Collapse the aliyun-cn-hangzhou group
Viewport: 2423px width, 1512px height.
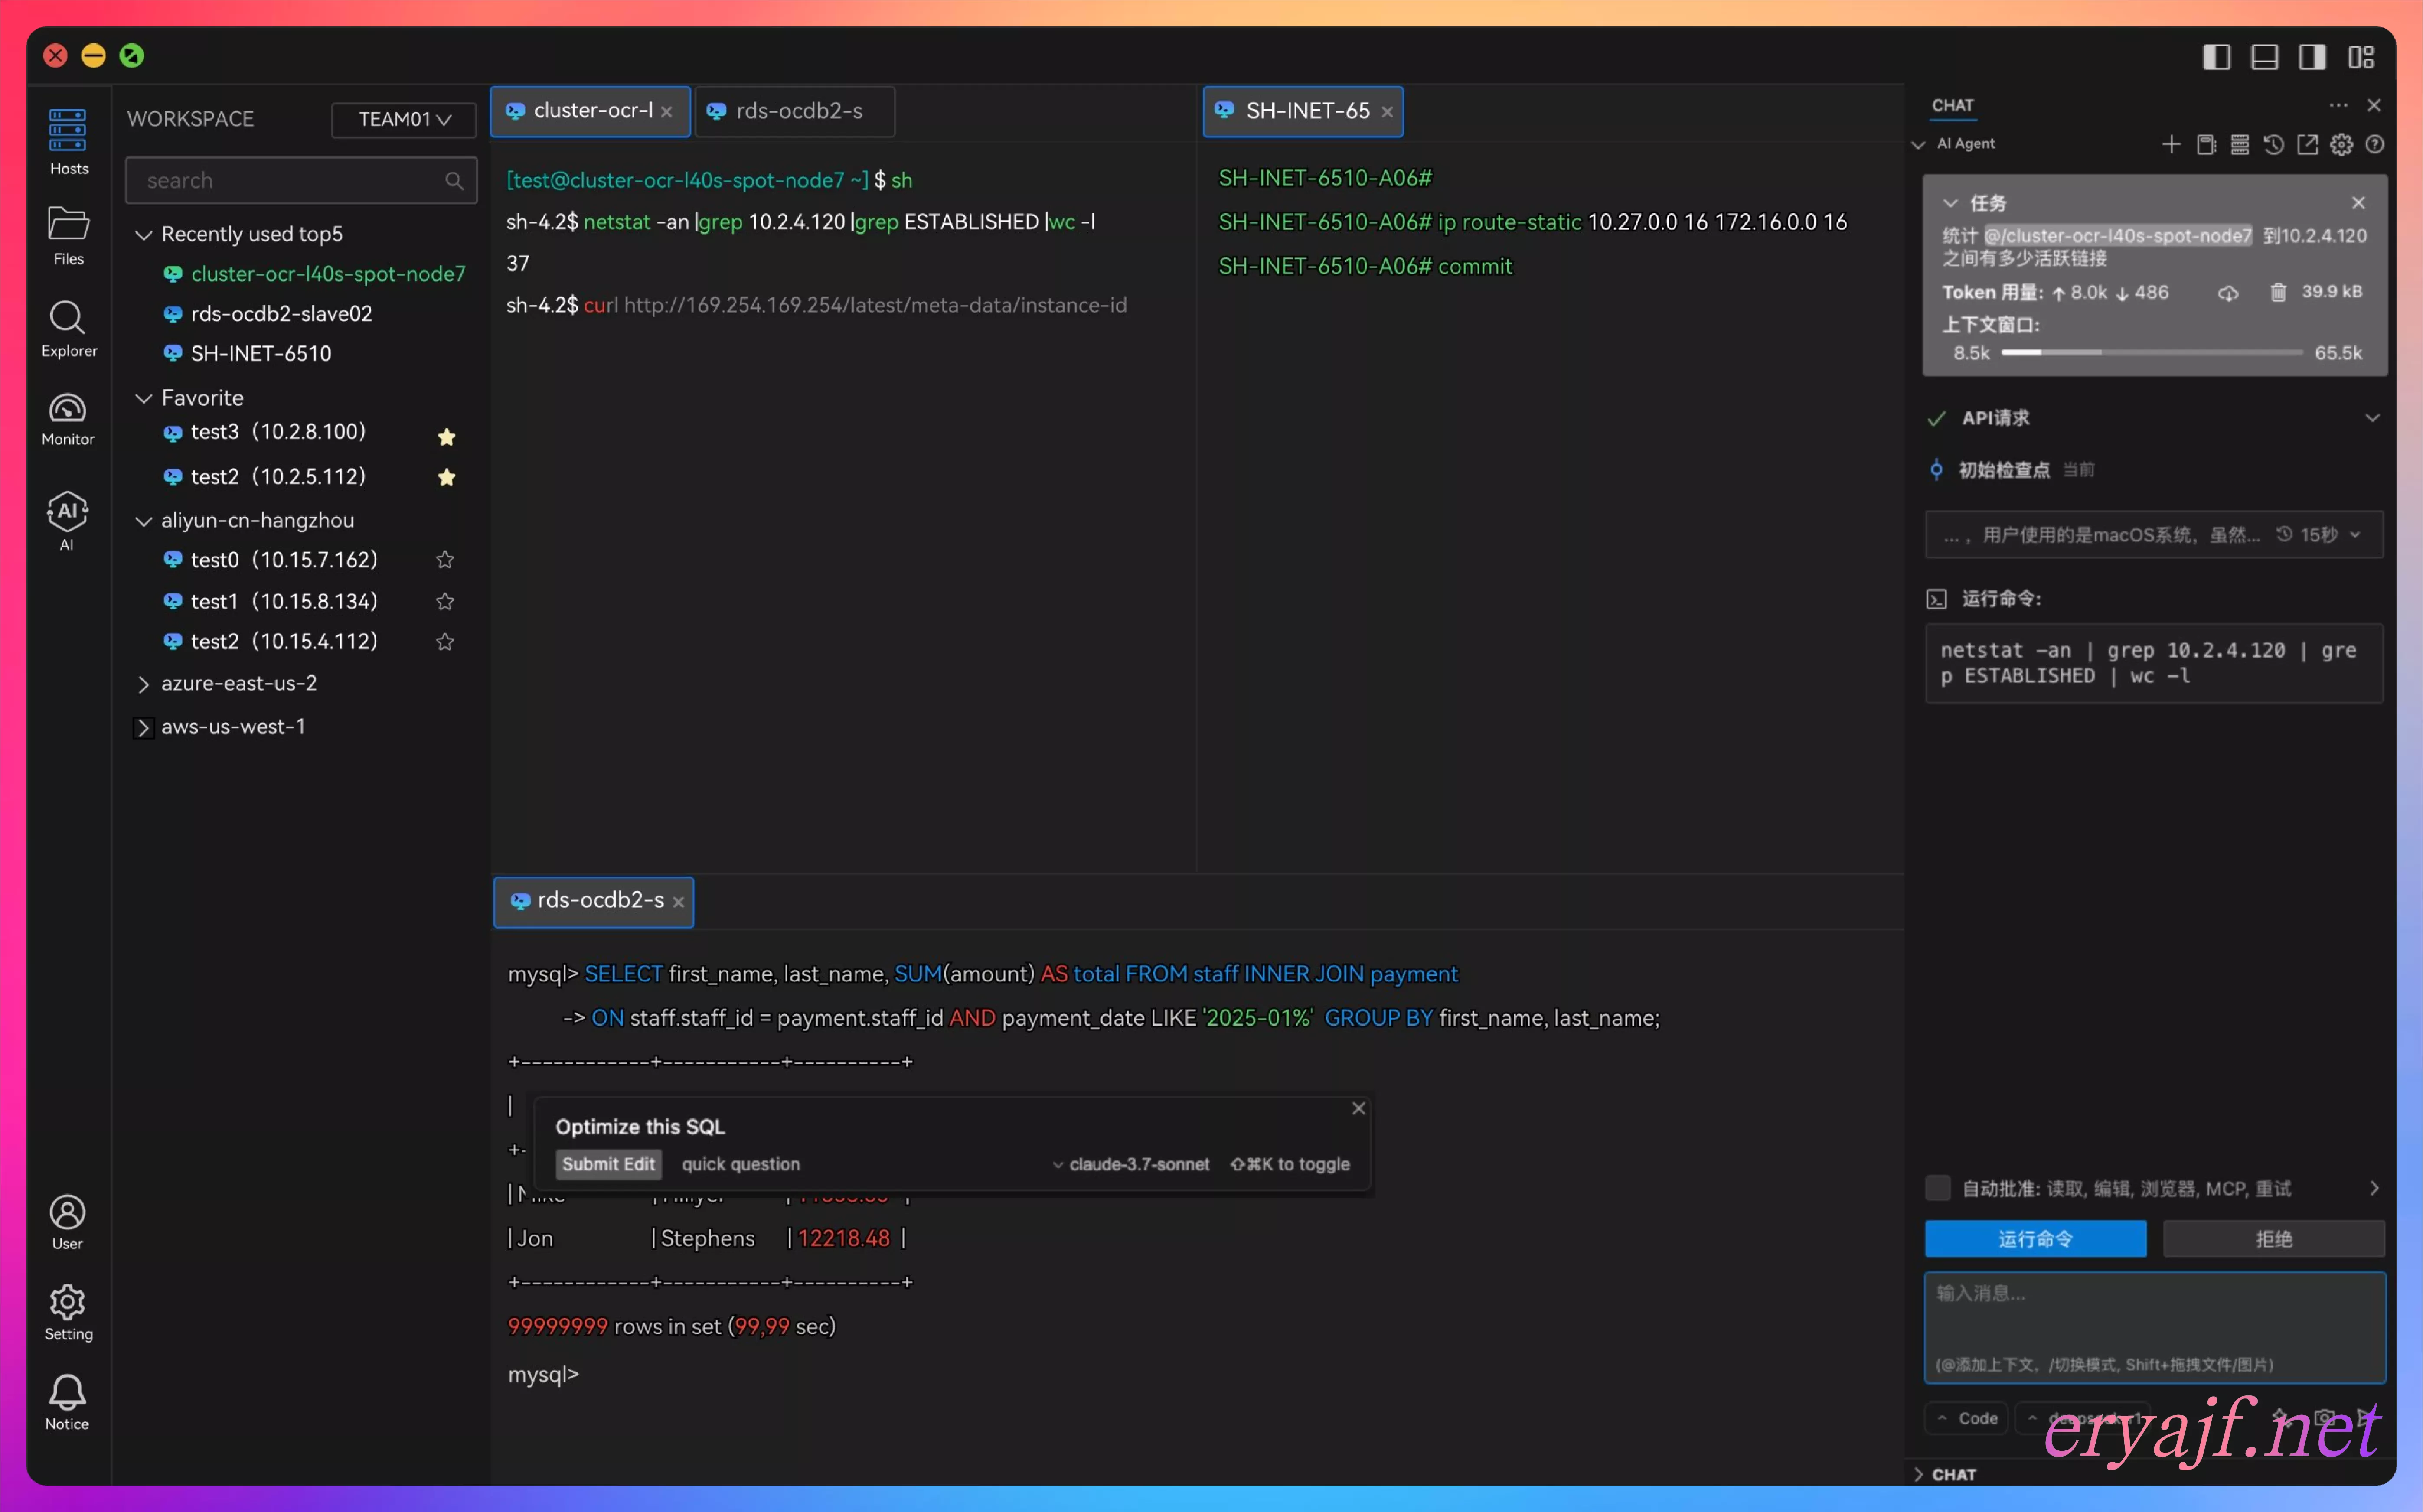click(x=143, y=521)
